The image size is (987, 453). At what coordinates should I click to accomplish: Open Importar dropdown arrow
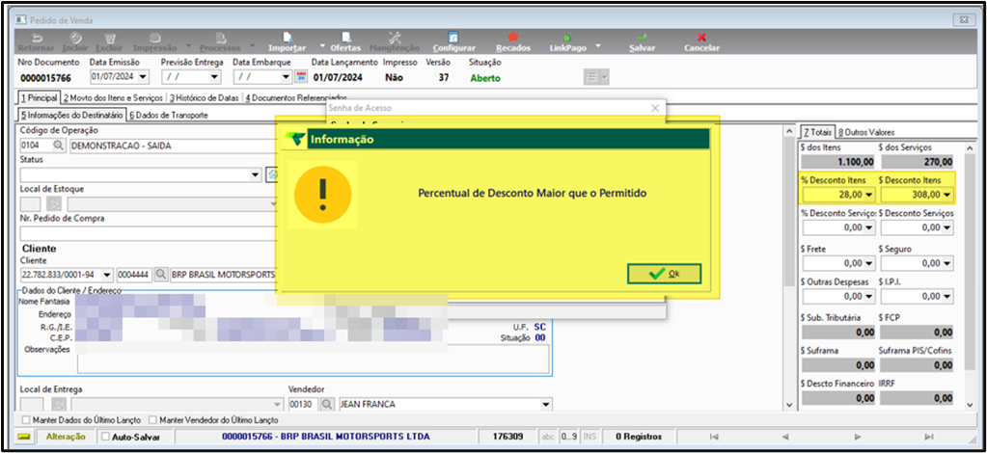click(322, 45)
